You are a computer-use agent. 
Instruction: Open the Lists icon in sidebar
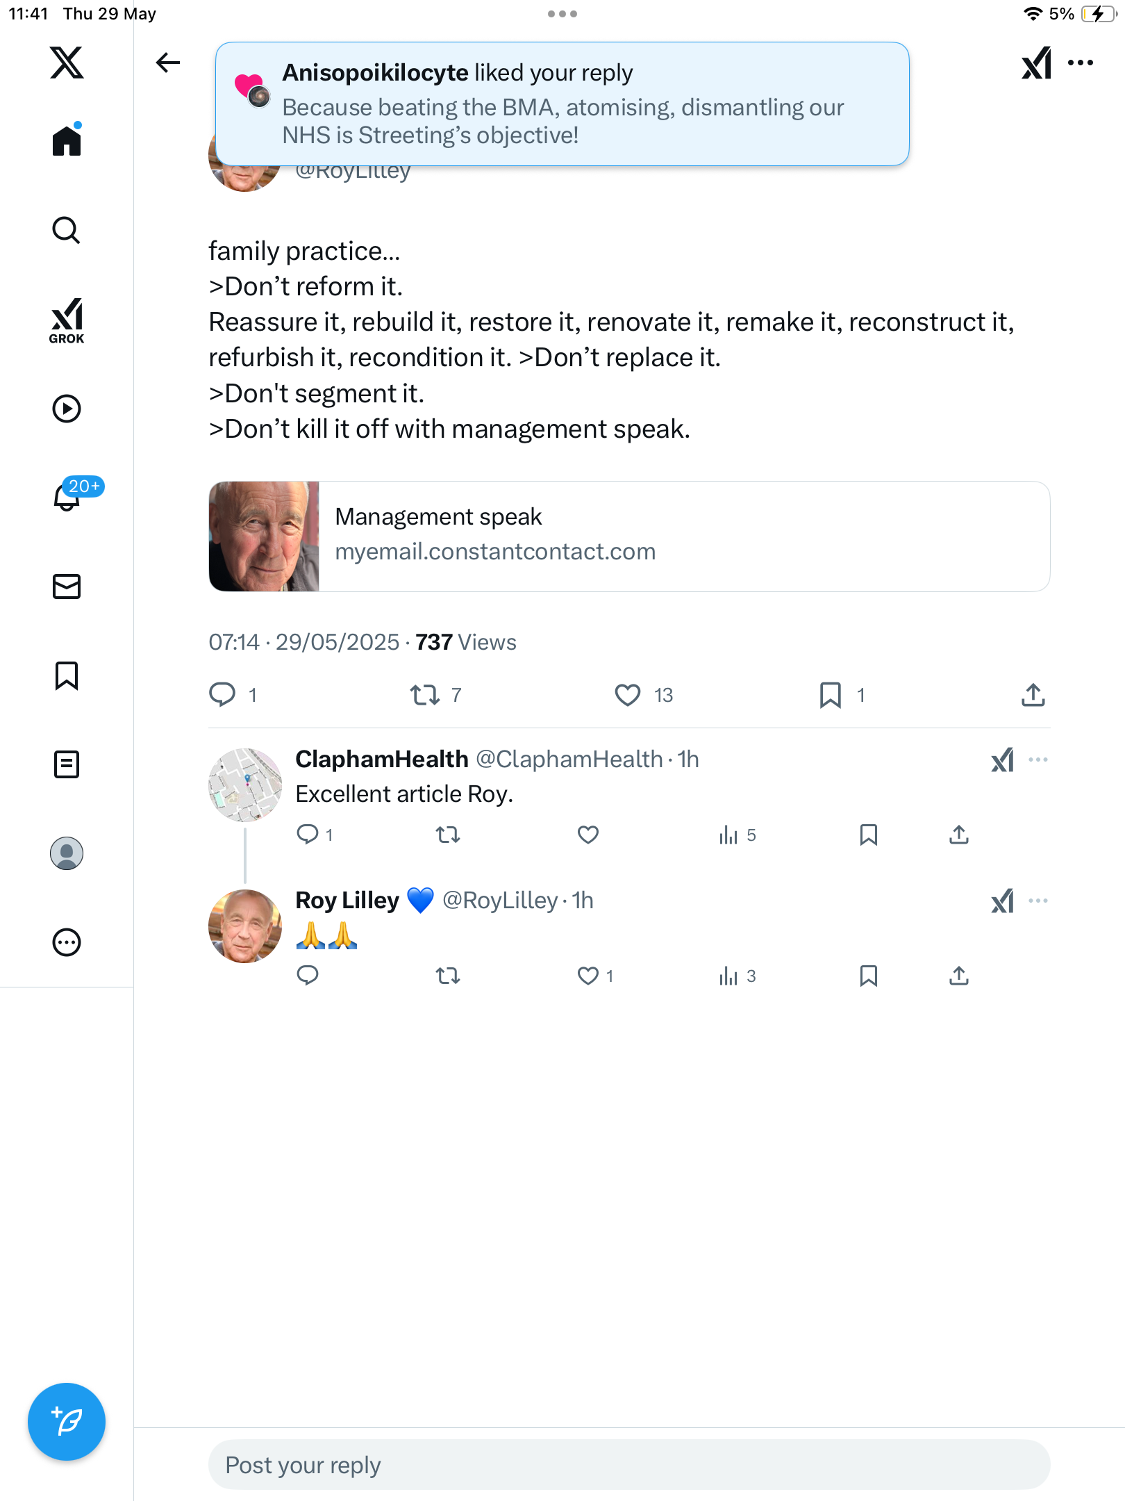(x=67, y=764)
